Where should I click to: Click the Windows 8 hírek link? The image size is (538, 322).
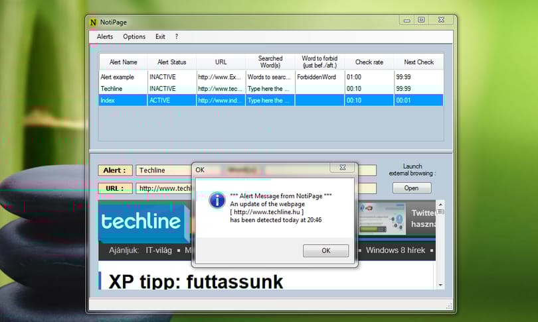(x=395, y=250)
